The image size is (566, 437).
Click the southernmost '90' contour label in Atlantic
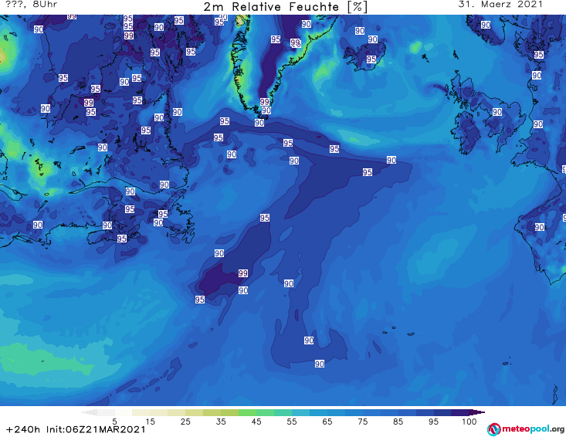point(320,364)
